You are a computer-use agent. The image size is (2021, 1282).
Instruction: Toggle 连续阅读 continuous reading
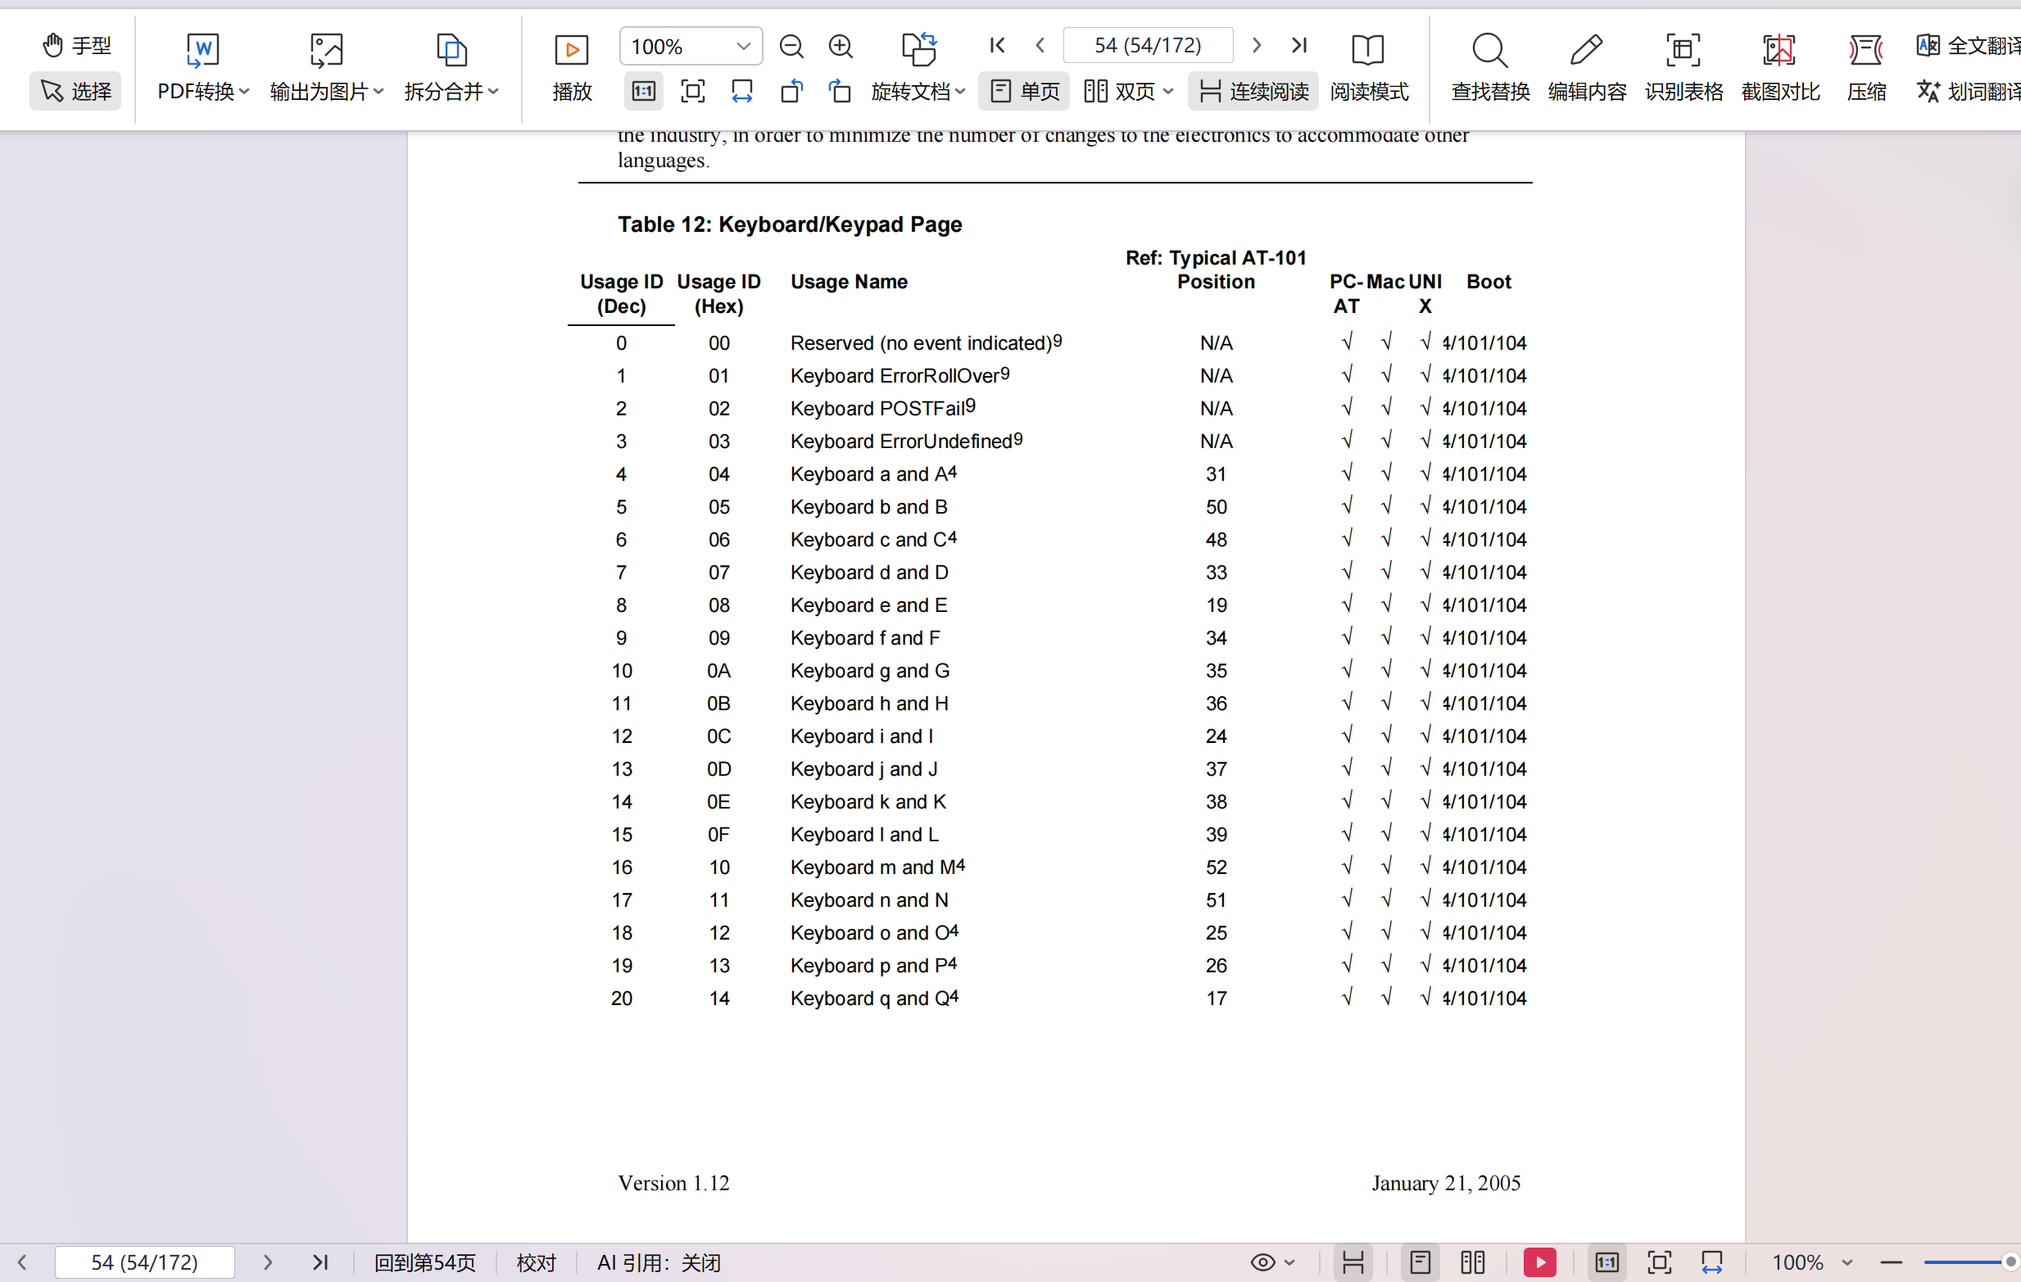tap(1254, 91)
